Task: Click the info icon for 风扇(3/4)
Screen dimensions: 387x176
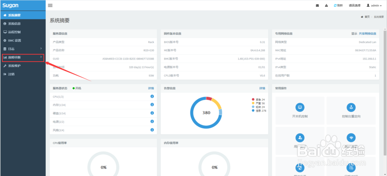Action: 152,130
